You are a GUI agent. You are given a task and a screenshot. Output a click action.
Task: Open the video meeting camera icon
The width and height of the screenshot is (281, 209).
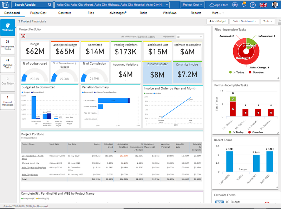(235, 5)
